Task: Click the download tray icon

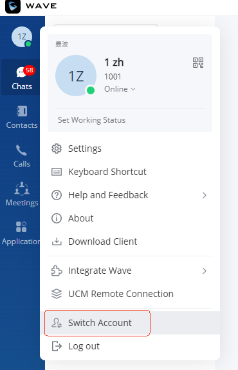Action: click(57, 242)
